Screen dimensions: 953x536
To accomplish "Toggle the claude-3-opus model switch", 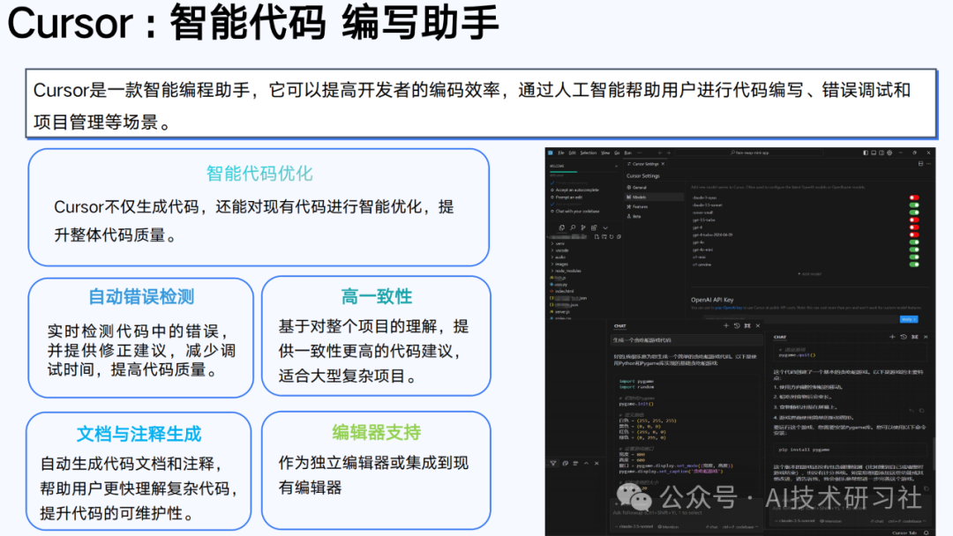I will 914,197.
